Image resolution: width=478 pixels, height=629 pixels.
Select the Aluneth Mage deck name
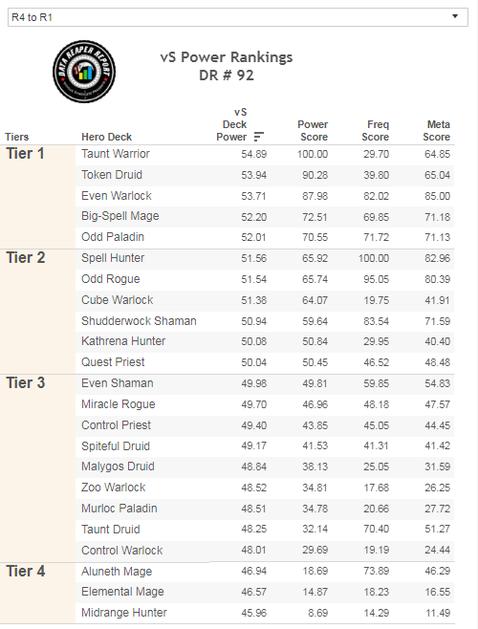coord(117,572)
